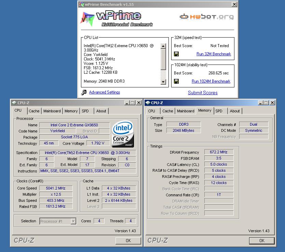Click the memory Size value 2048 MBytes
This screenshot has width=285, height=252.
(x=184, y=130)
